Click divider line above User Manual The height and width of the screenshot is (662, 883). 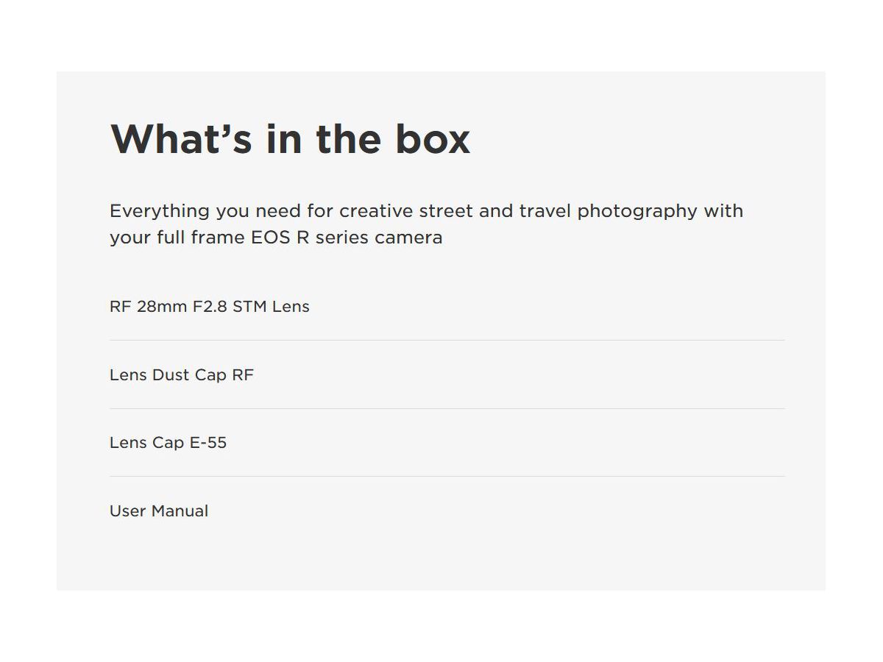(447, 477)
